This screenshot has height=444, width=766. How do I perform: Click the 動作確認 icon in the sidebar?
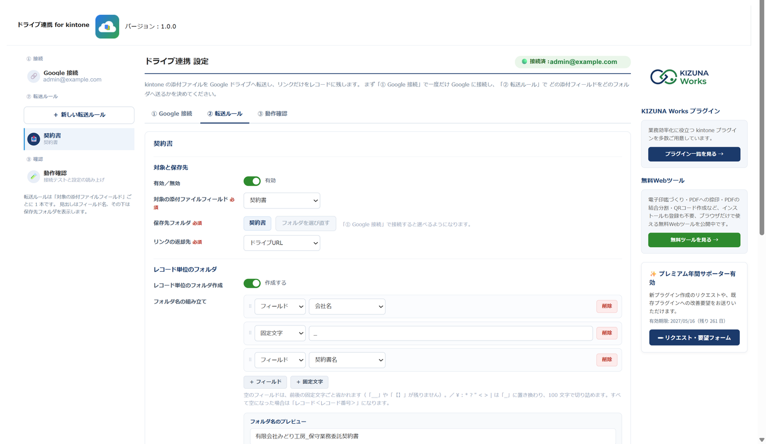click(34, 177)
